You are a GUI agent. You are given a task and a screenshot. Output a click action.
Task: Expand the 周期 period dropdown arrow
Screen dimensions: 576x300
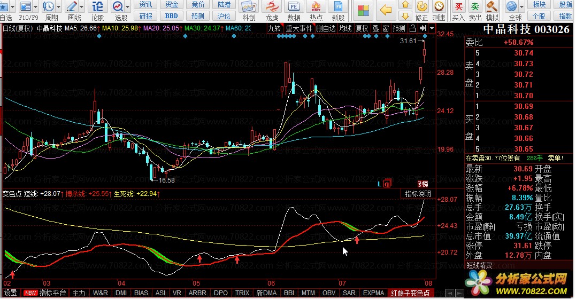tap(59, 6)
